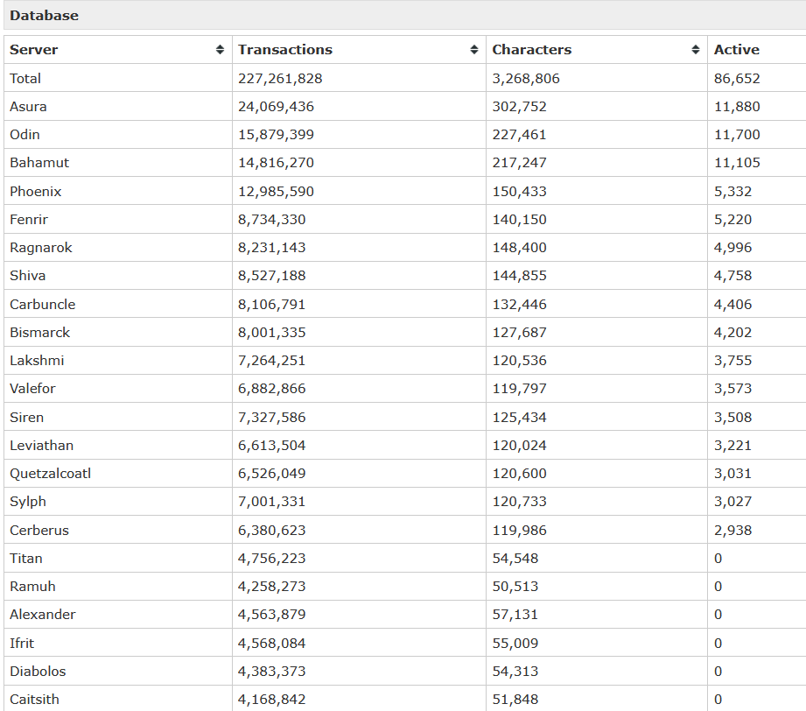Click Diabolos characters 54,313

pyautogui.click(x=515, y=671)
